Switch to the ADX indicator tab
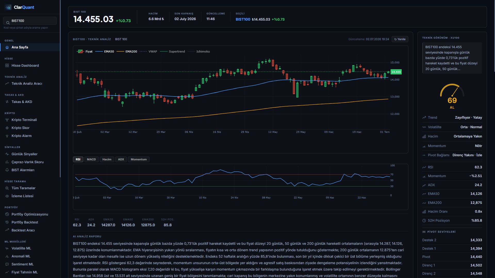The image size is (495, 278). (x=121, y=160)
